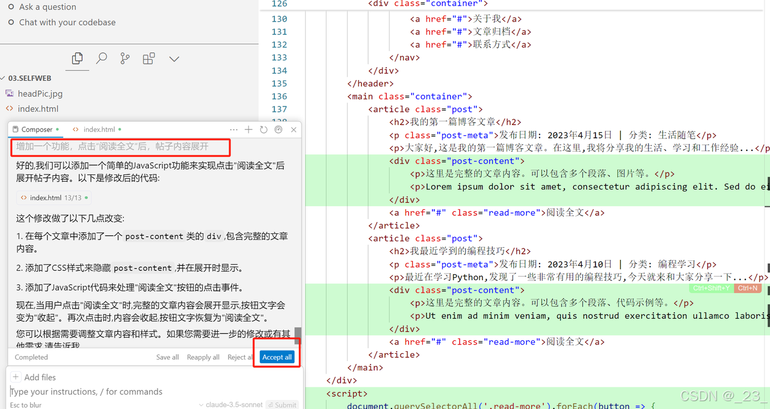Screen dimensions: 770x409
Task: Open the Source Control branch icon
Action: (125, 58)
